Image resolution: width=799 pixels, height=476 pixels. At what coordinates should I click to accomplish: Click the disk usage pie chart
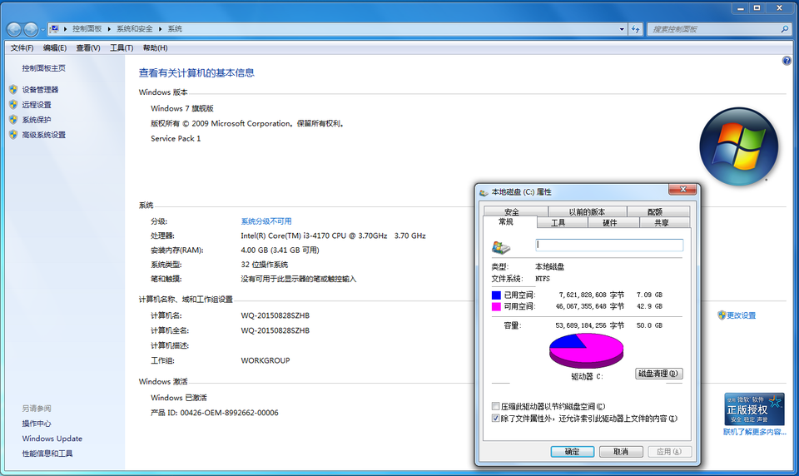pyautogui.click(x=586, y=350)
